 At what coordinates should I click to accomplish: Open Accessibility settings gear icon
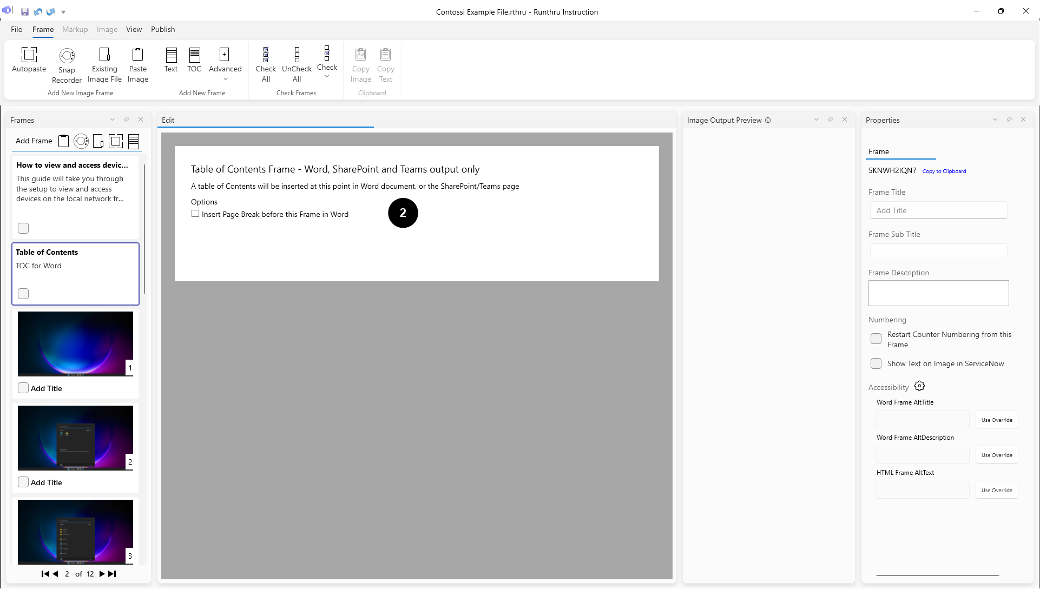919,386
